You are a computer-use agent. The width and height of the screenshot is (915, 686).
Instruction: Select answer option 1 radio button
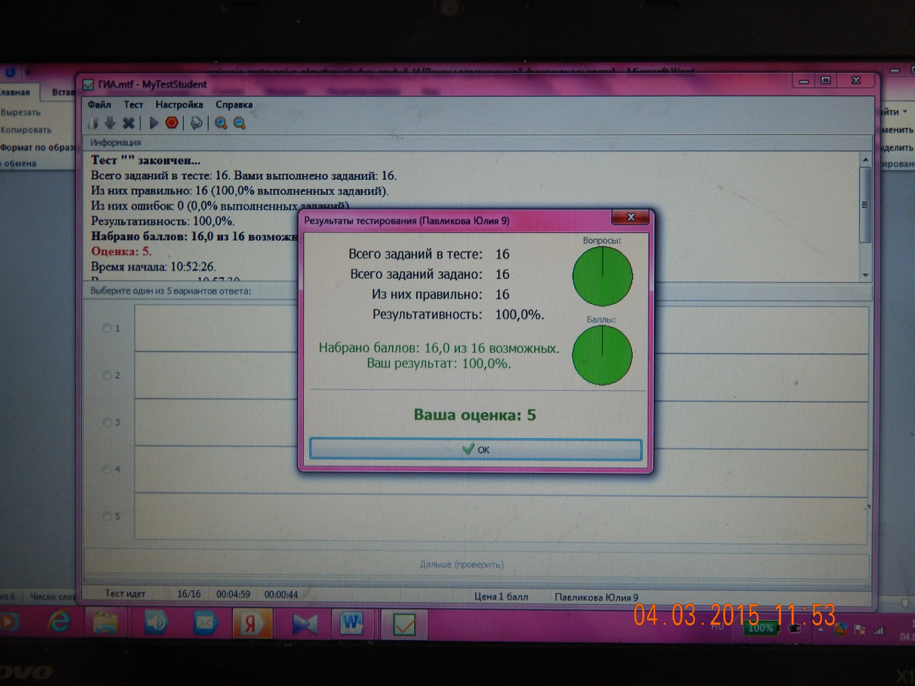[107, 328]
